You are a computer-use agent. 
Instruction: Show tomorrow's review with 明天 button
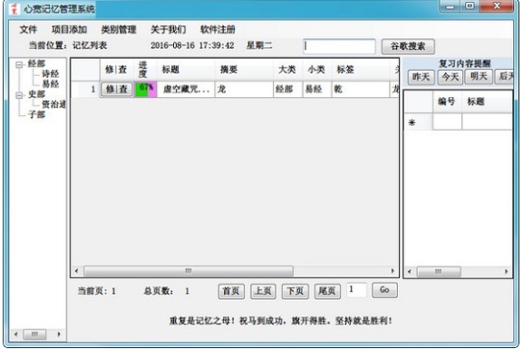[479, 77]
